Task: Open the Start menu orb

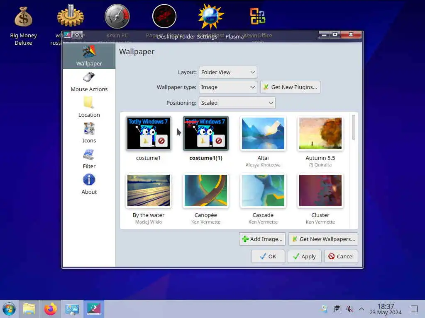Action: tap(9, 309)
